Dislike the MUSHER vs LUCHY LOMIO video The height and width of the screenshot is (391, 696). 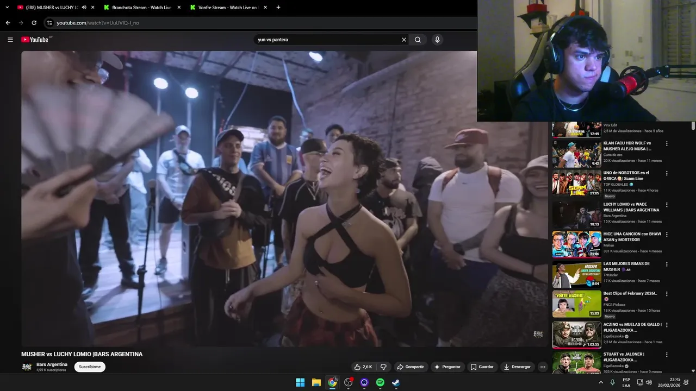(383, 367)
